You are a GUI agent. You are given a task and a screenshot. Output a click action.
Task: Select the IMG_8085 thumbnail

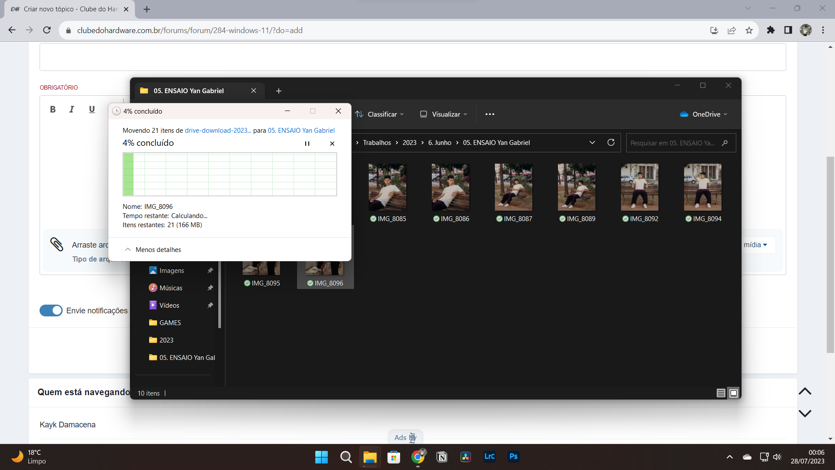pyautogui.click(x=387, y=188)
